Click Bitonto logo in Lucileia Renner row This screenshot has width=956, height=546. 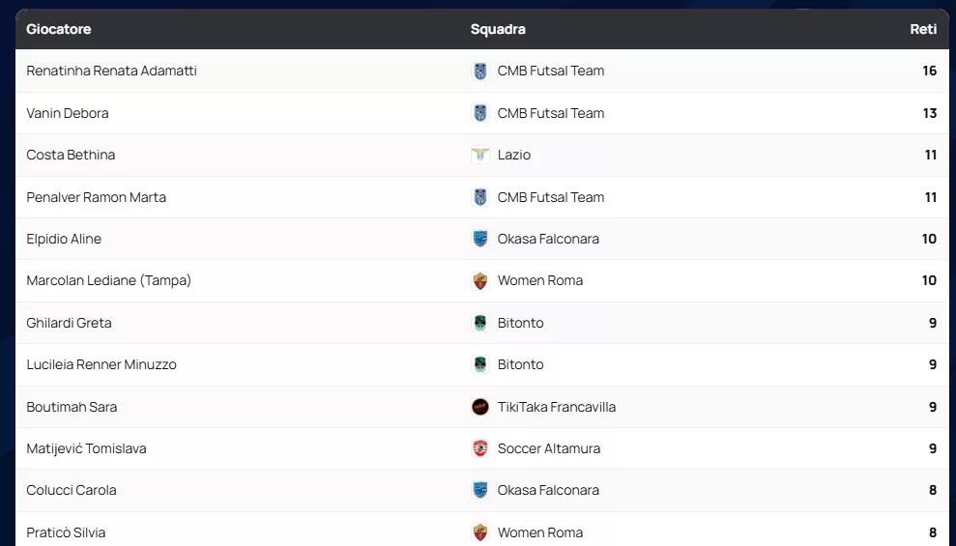click(x=480, y=364)
